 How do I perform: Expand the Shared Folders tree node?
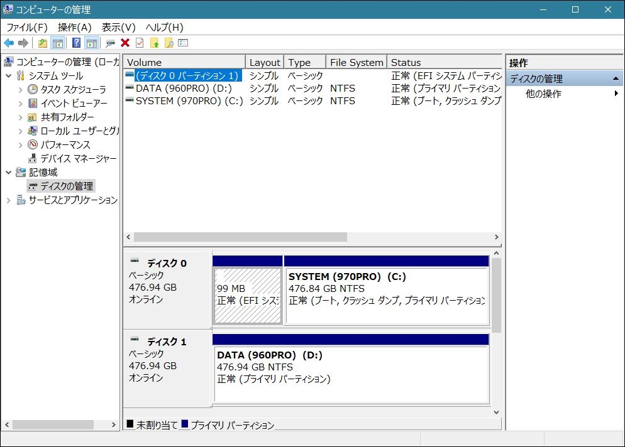[x=20, y=117]
